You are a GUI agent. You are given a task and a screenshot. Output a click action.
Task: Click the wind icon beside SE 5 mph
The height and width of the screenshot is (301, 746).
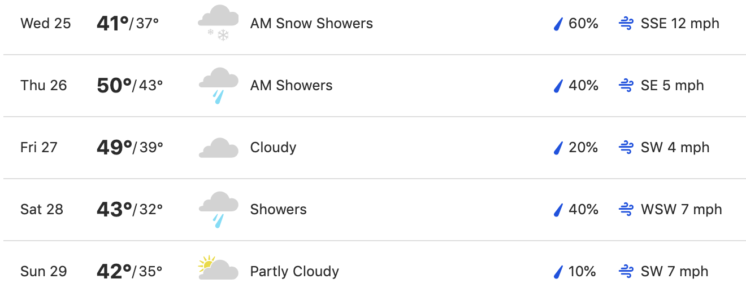[x=626, y=86]
